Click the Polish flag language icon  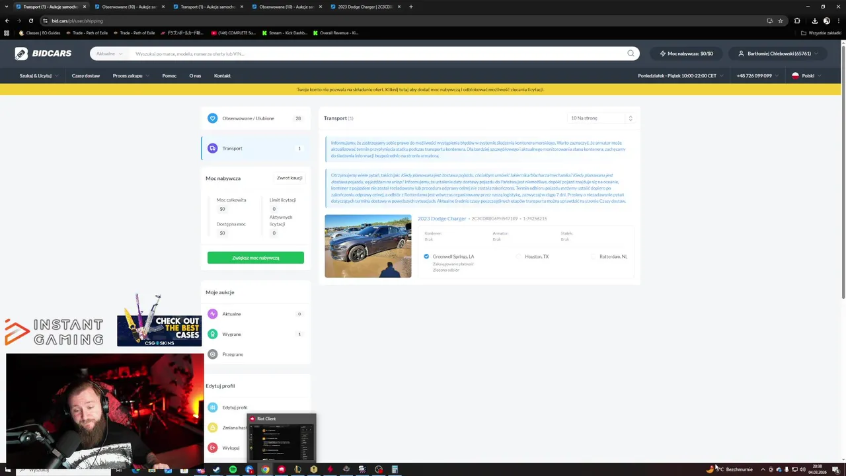click(x=795, y=75)
